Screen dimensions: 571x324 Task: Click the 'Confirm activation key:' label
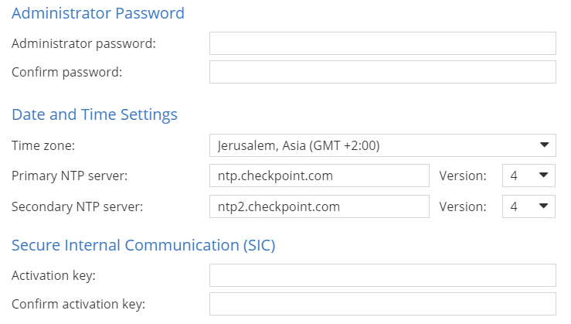78,305
